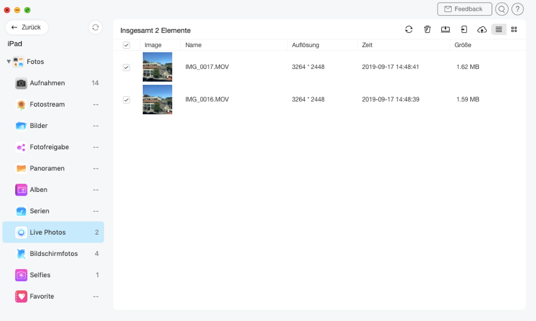
Task: Sort by the Größe column header
Action: point(463,45)
